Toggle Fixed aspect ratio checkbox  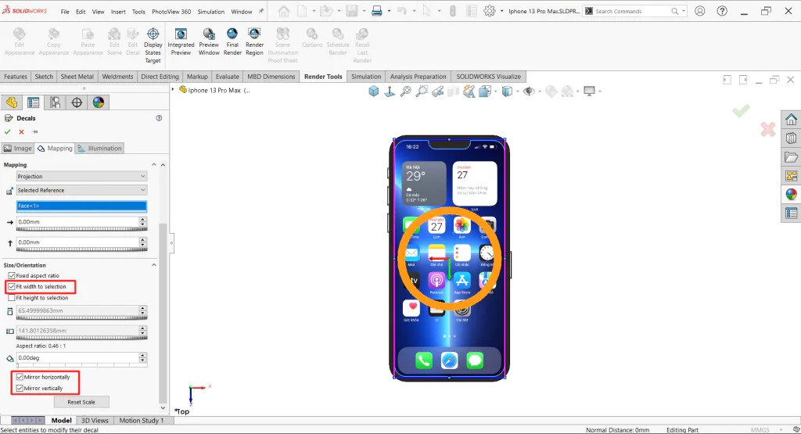[x=11, y=276]
